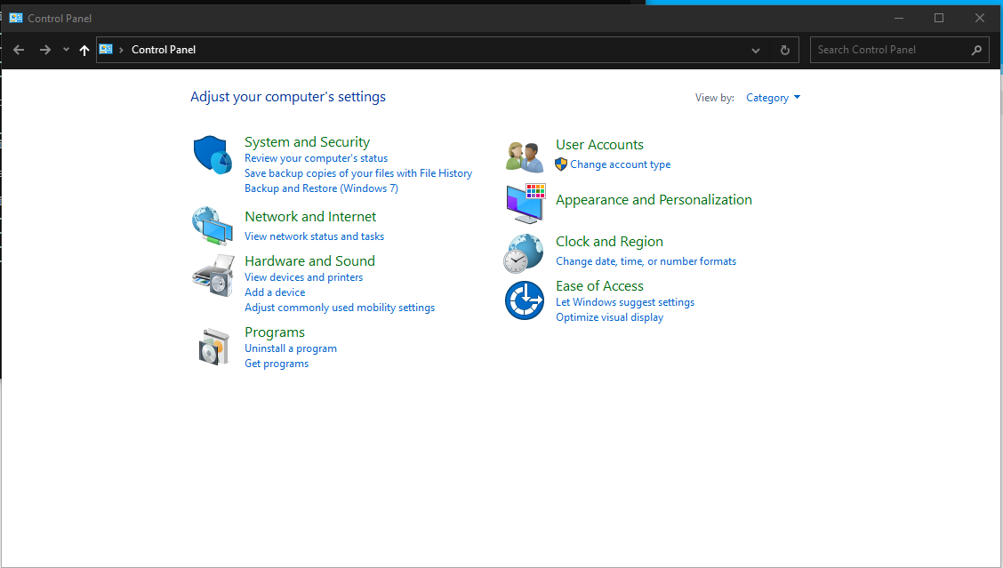Go back with the left arrow
This screenshot has height=568, width=1003.
coord(19,50)
